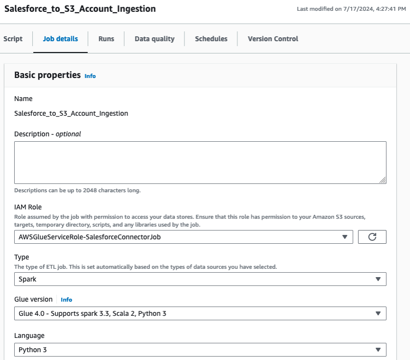Image resolution: width=410 pixels, height=360 pixels.
Task: Open the Glue version dropdown
Action: tap(200, 313)
